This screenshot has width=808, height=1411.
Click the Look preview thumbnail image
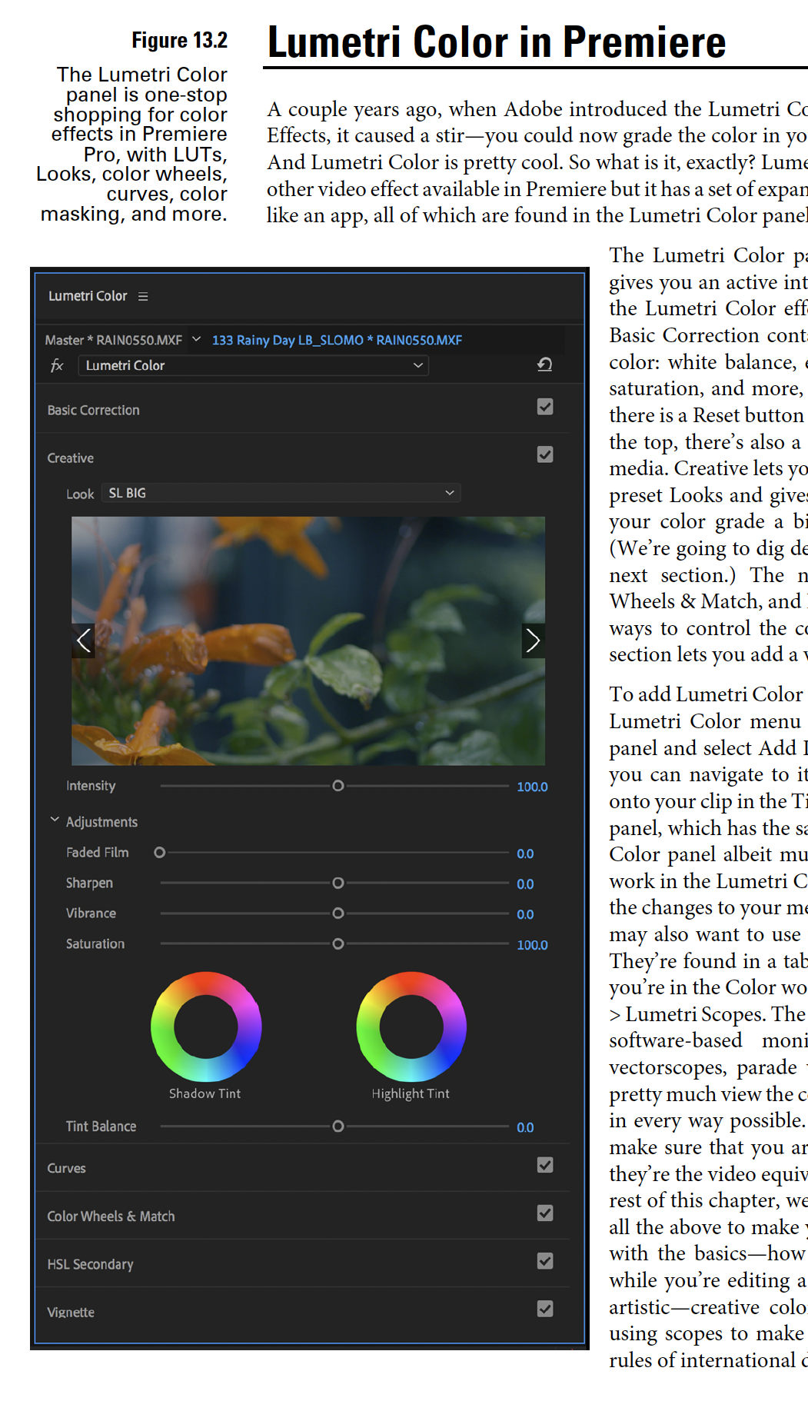(308, 641)
